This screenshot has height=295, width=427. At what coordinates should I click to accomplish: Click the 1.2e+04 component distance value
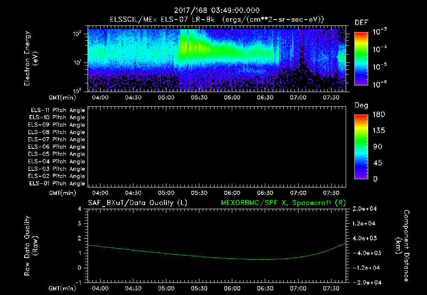pos(364,224)
